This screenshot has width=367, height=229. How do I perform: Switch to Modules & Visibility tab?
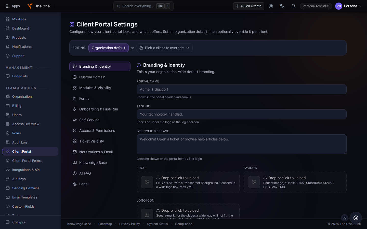pos(100,88)
